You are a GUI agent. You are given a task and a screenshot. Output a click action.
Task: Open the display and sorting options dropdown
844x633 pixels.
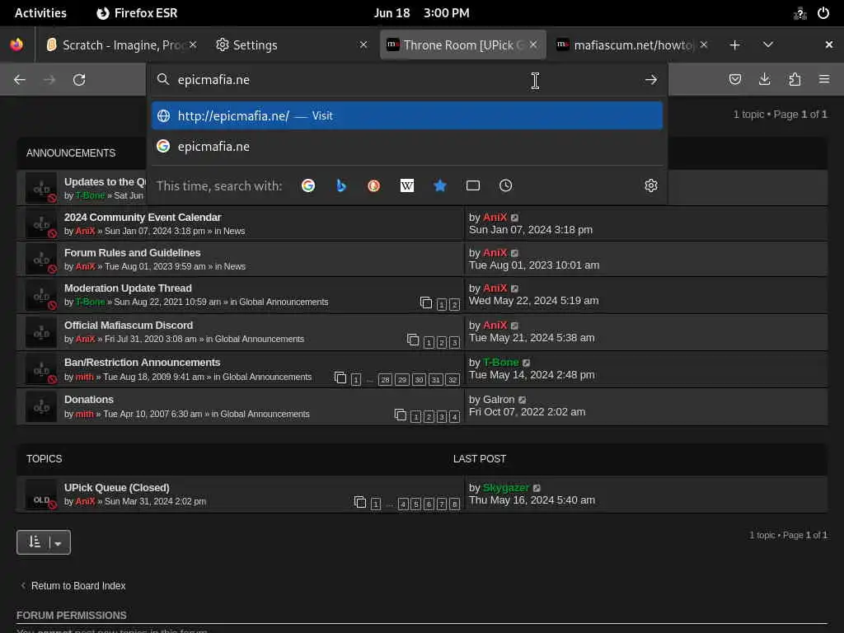pos(44,542)
